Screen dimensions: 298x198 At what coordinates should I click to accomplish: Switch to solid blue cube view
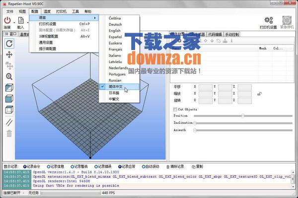click(9, 99)
